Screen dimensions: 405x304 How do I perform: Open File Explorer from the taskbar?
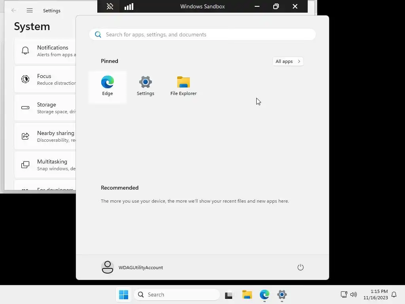(247, 294)
